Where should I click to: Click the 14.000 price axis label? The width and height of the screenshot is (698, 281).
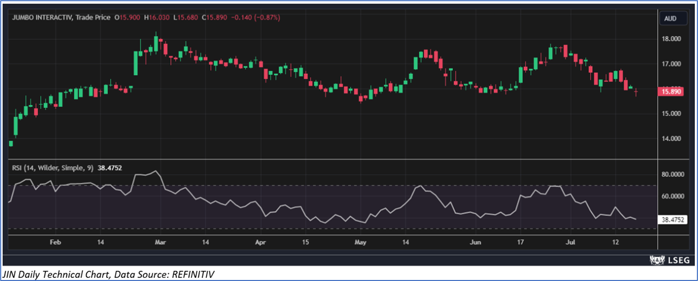point(672,139)
